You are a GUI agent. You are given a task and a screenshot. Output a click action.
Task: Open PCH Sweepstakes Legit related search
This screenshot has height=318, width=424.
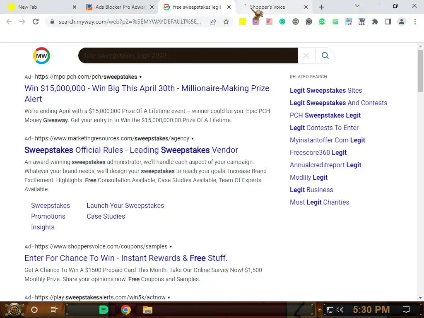(x=325, y=115)
